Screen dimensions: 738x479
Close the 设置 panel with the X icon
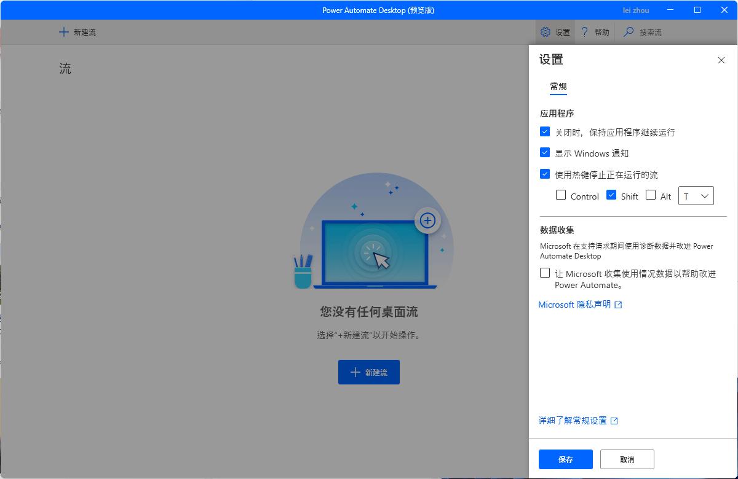point(721,60)
